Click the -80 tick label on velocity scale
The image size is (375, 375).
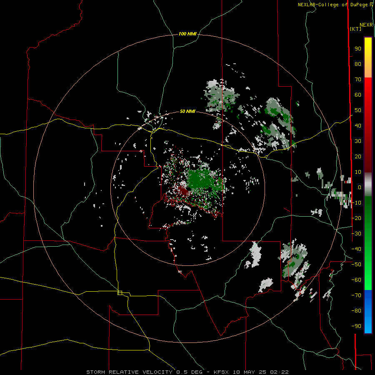(x=356, y=311)
